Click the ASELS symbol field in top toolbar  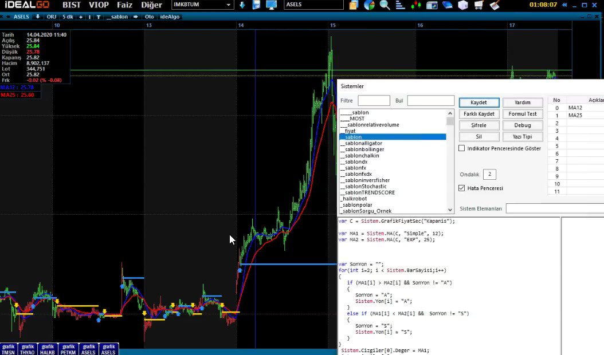pyautogui.click(x=313, y=5)
